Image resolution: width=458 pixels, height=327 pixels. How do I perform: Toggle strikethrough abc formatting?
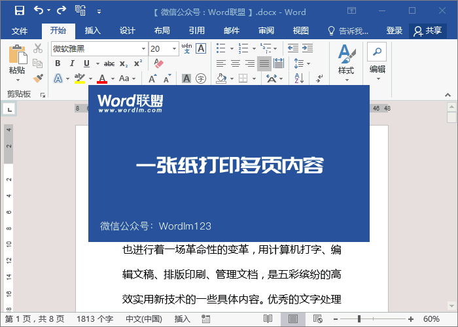[x=109, y=63]
